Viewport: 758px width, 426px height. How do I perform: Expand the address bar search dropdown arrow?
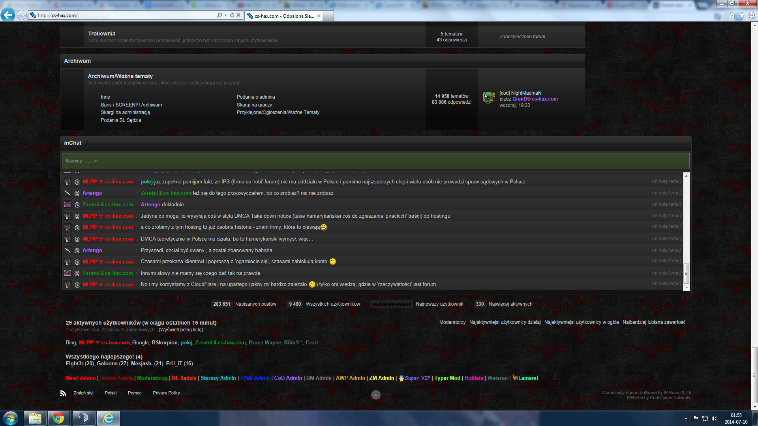(x=225, y=15)
